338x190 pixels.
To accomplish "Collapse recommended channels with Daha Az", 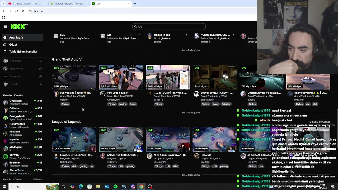I will click(37, 179).
